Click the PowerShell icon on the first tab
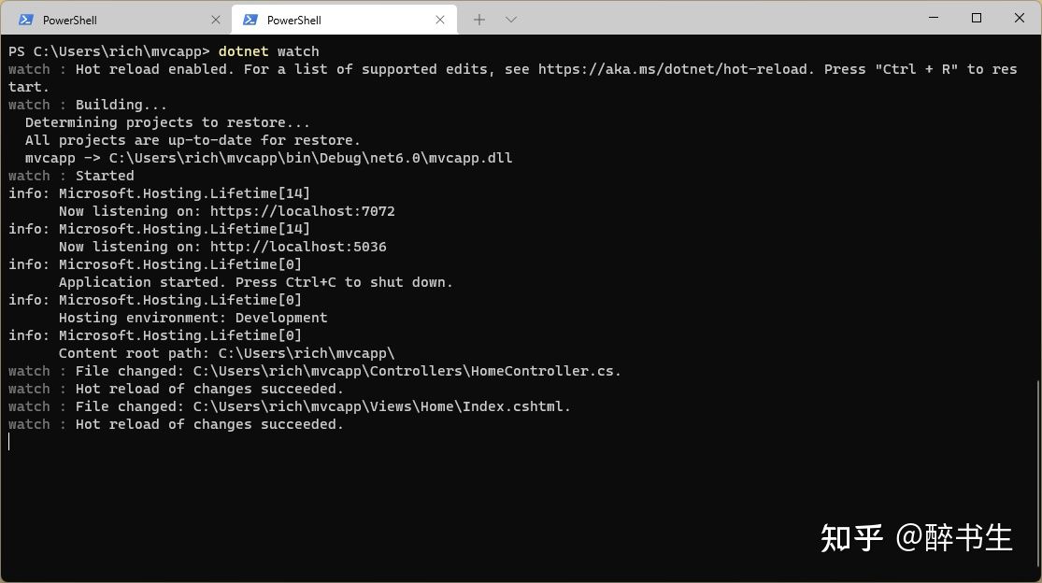 [x=26, y=20]
